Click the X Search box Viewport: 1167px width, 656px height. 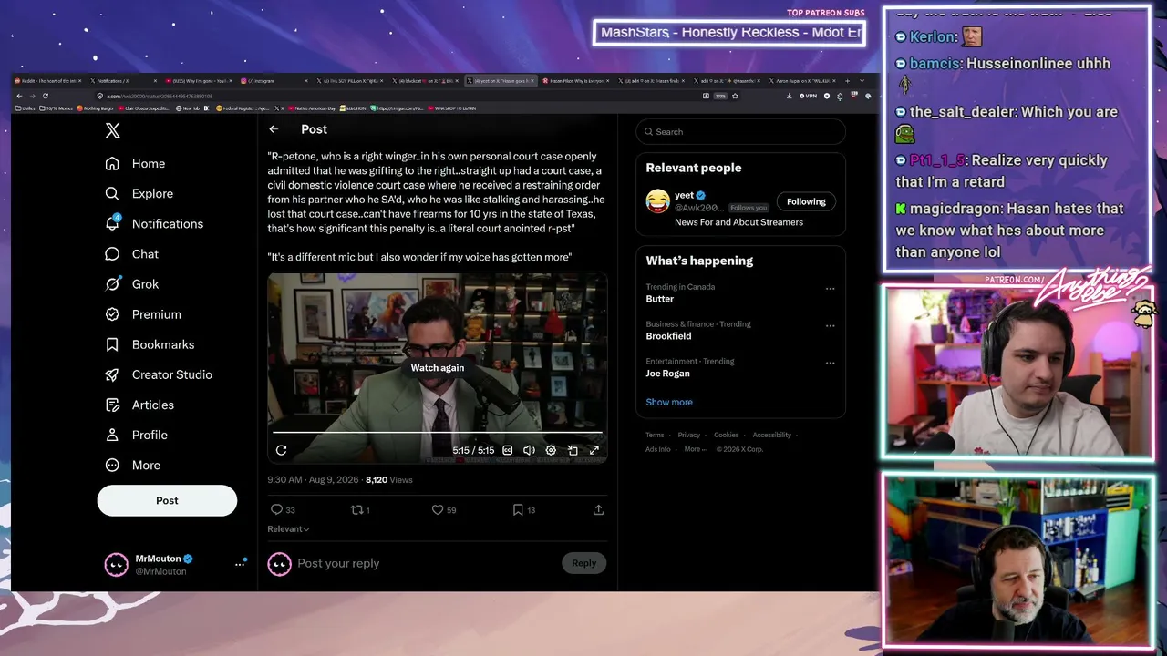tap(740, 132)
